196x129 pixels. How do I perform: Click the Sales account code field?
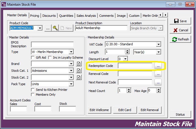pyautogui.click(x=19, y=109)
